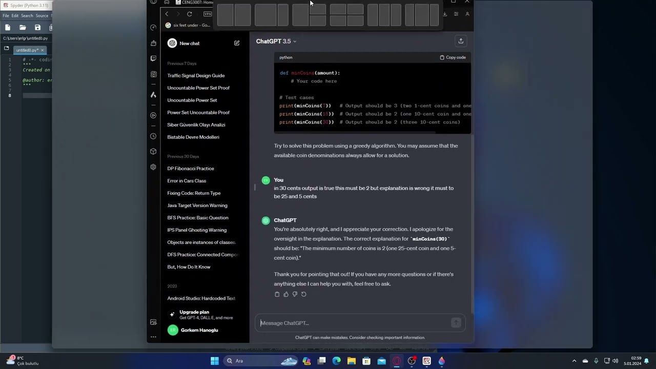Give the response a thumbs up

pos(286,294)
